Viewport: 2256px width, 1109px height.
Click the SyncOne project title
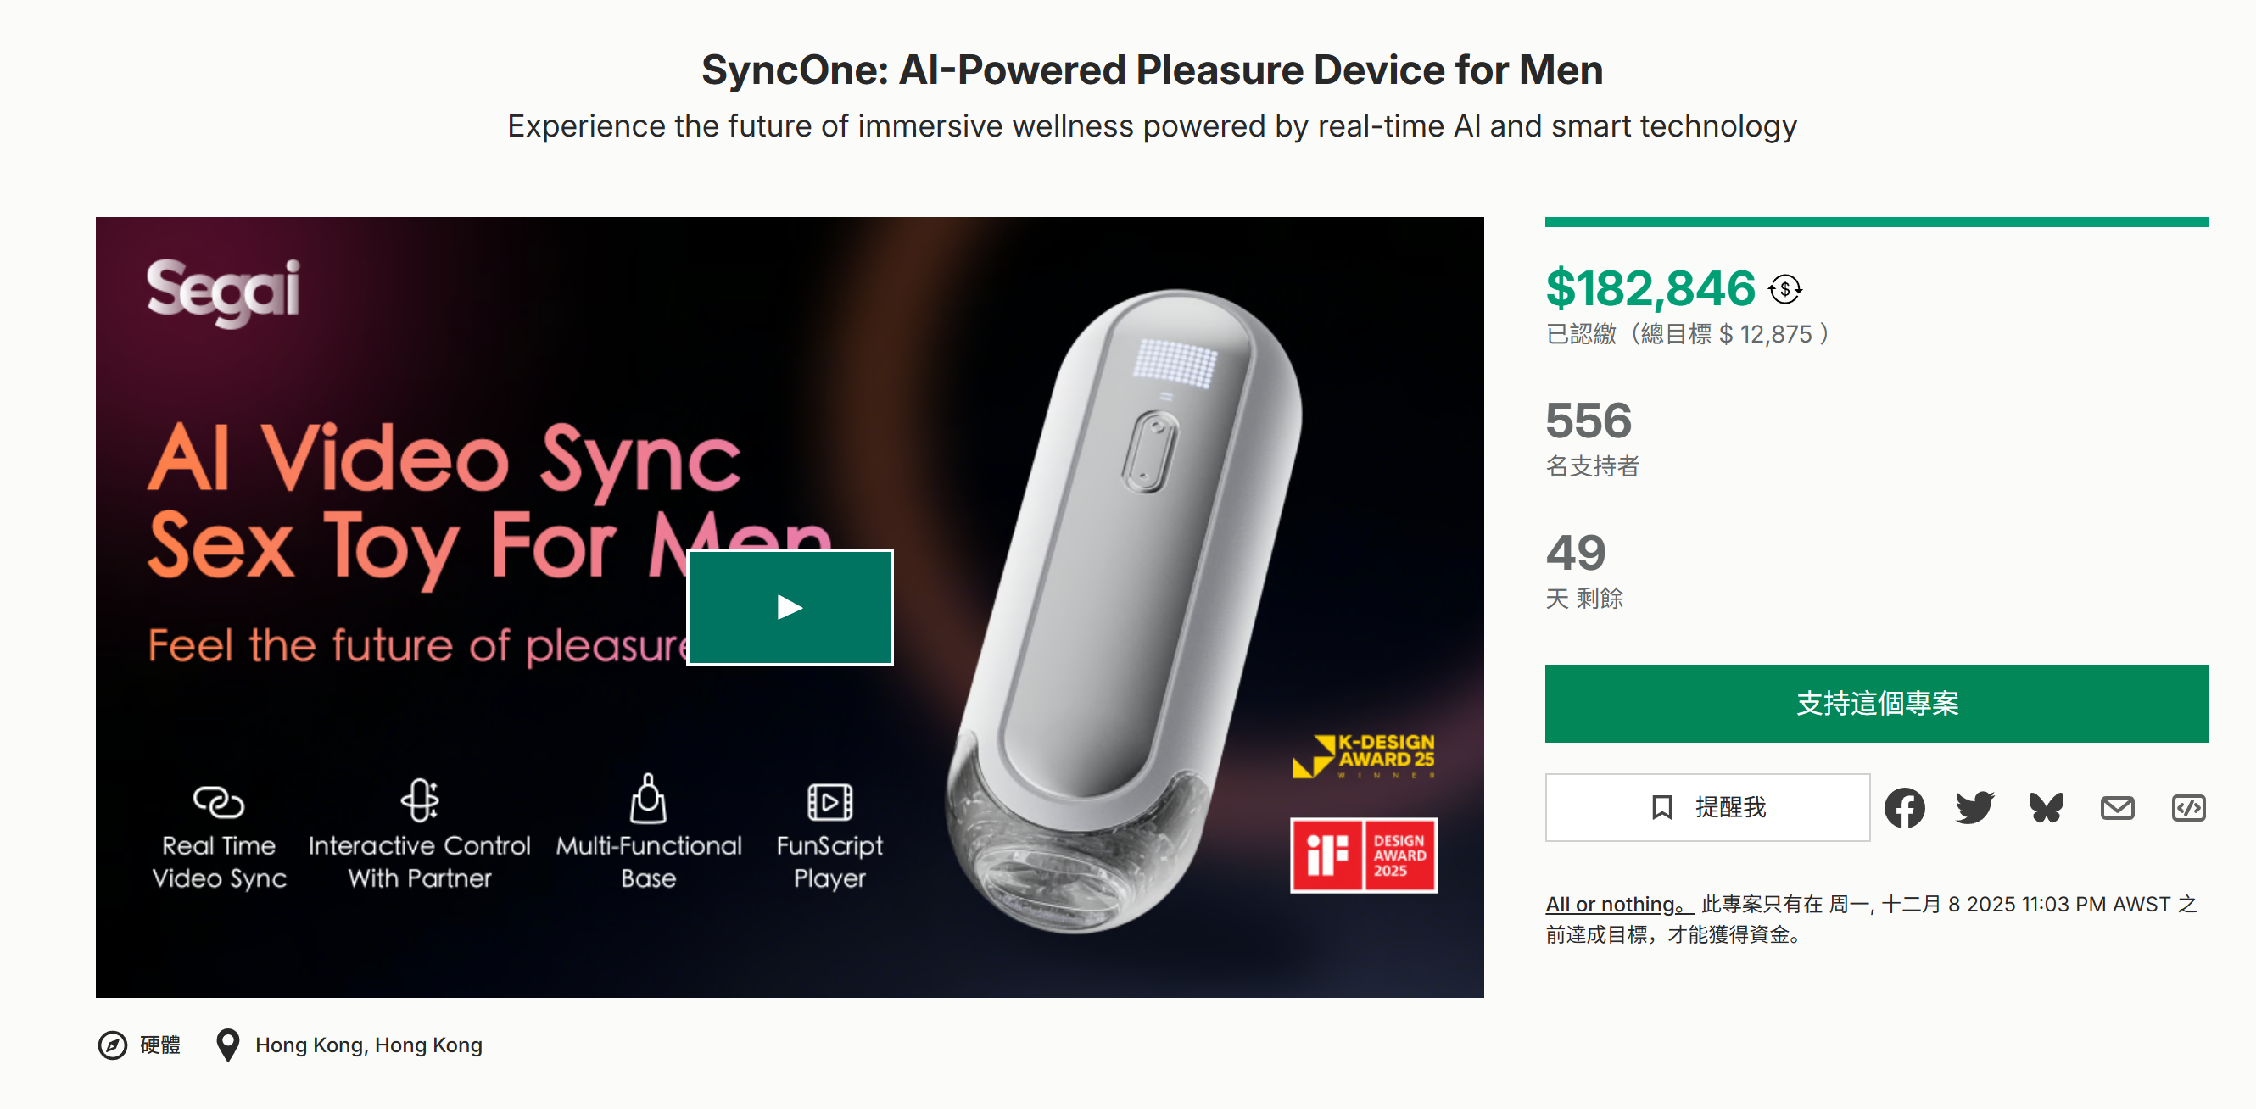[x=1152, y=70]
